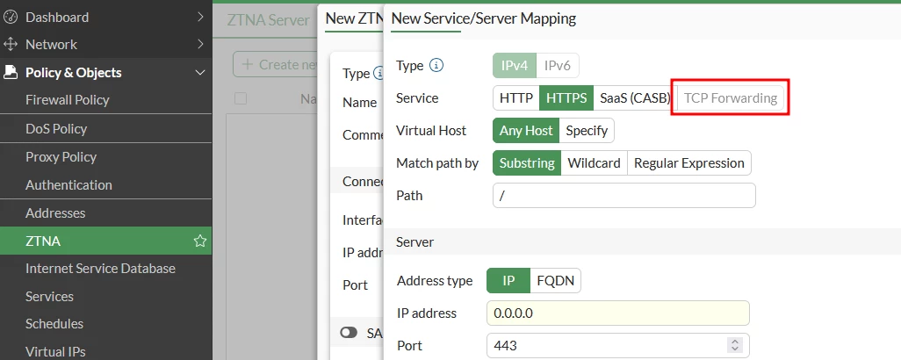This screenshot has height=360, width=901.
Task: Set Virtual Host to Any Host
Action: pos(526,131)
